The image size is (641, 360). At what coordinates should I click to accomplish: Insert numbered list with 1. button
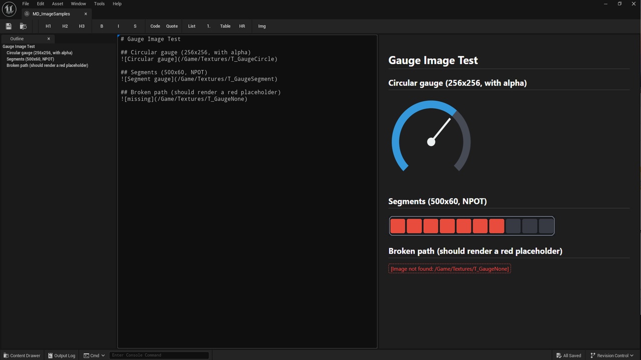point(208,26)
